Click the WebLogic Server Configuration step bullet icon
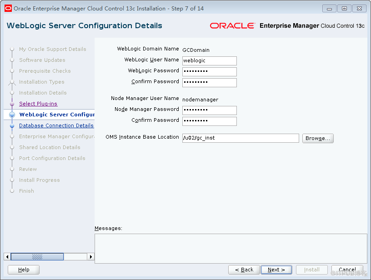This screenshot has width=371, height=280. (12, 115)
